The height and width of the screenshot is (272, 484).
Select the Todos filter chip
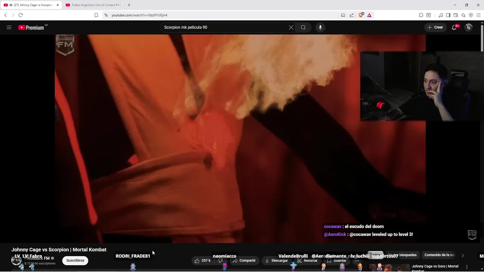(375, 255)
